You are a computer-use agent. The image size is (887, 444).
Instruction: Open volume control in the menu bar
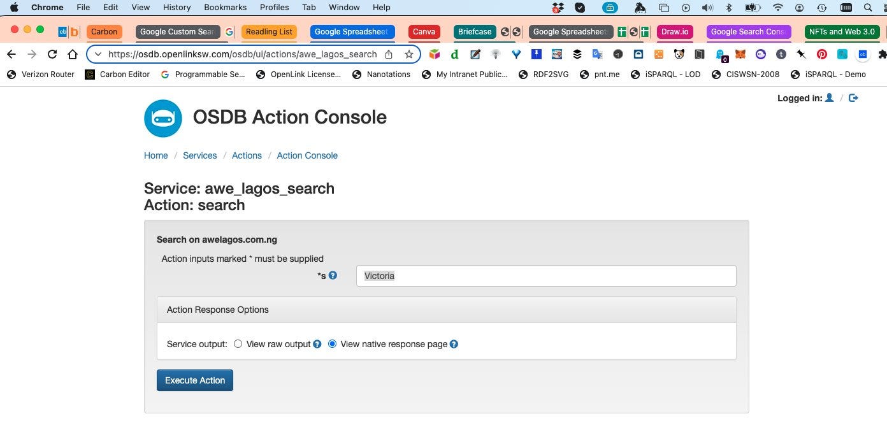707,8
